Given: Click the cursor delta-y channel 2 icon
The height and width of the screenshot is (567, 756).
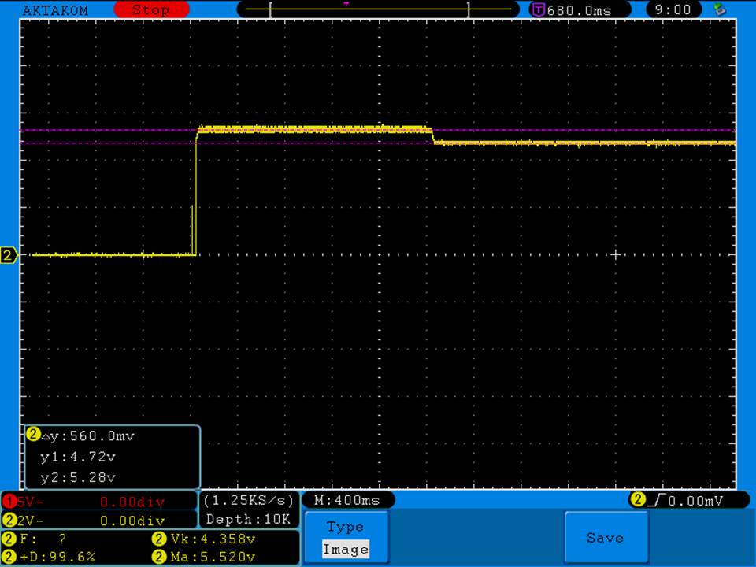Looking at the screenshot, I should [34, 434].
